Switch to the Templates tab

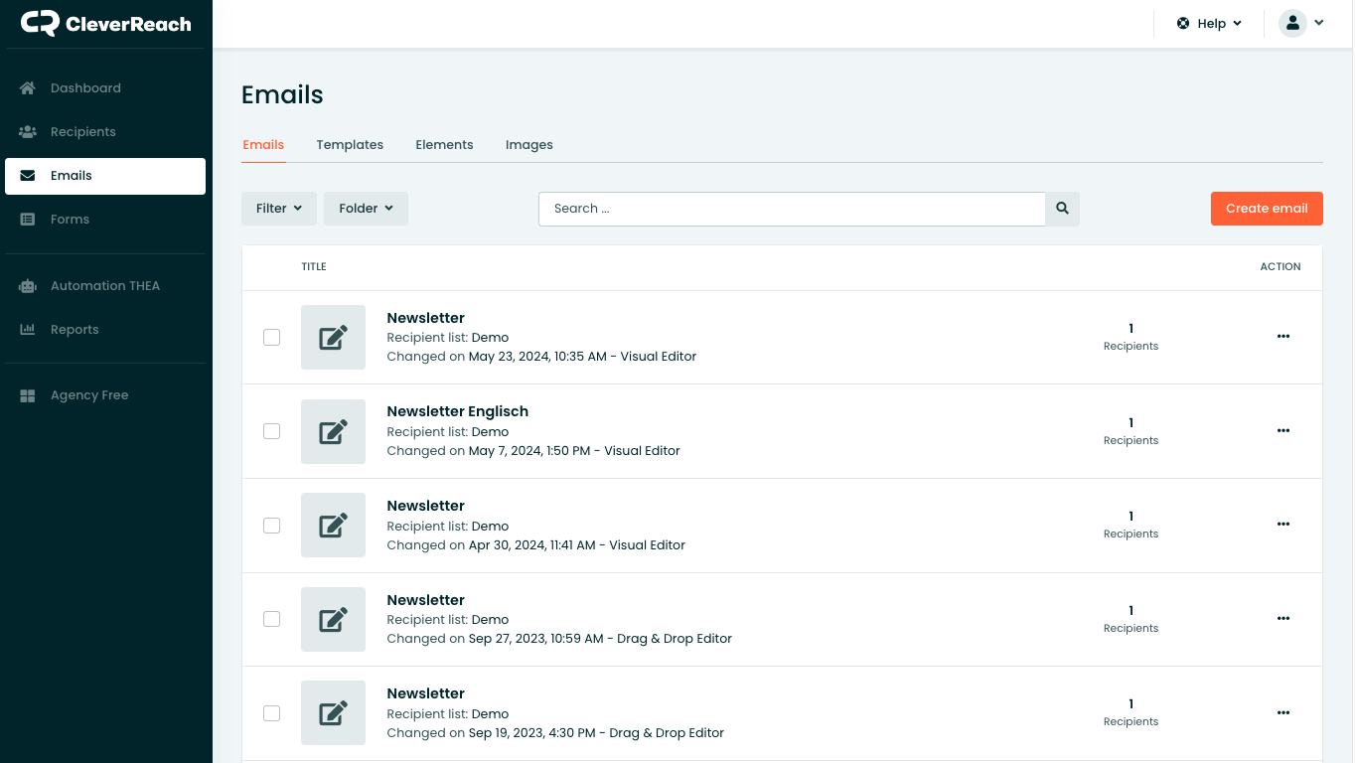click(x=350, y=145)
